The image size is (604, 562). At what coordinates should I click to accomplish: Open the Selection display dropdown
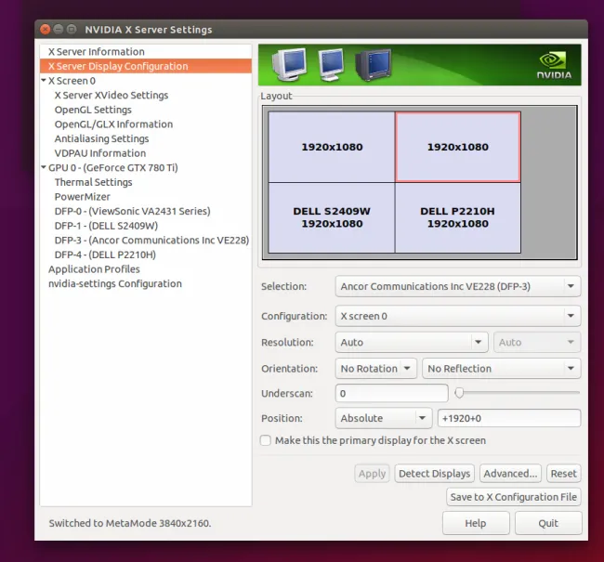[457, 287]
